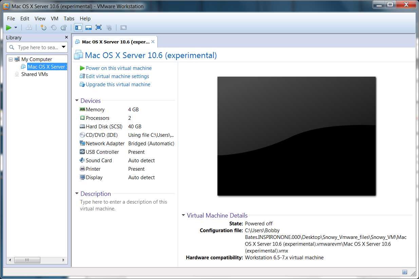419x279 pixels.
Task: Enter full screen mode icon
Action: [98, 27]
